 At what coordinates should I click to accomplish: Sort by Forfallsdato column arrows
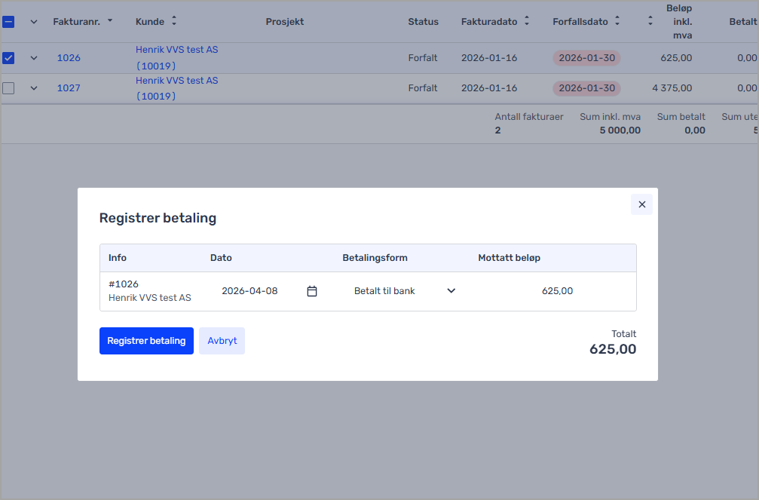617,21
